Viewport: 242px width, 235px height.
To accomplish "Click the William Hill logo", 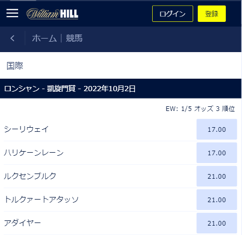I will tap(52, 14).
